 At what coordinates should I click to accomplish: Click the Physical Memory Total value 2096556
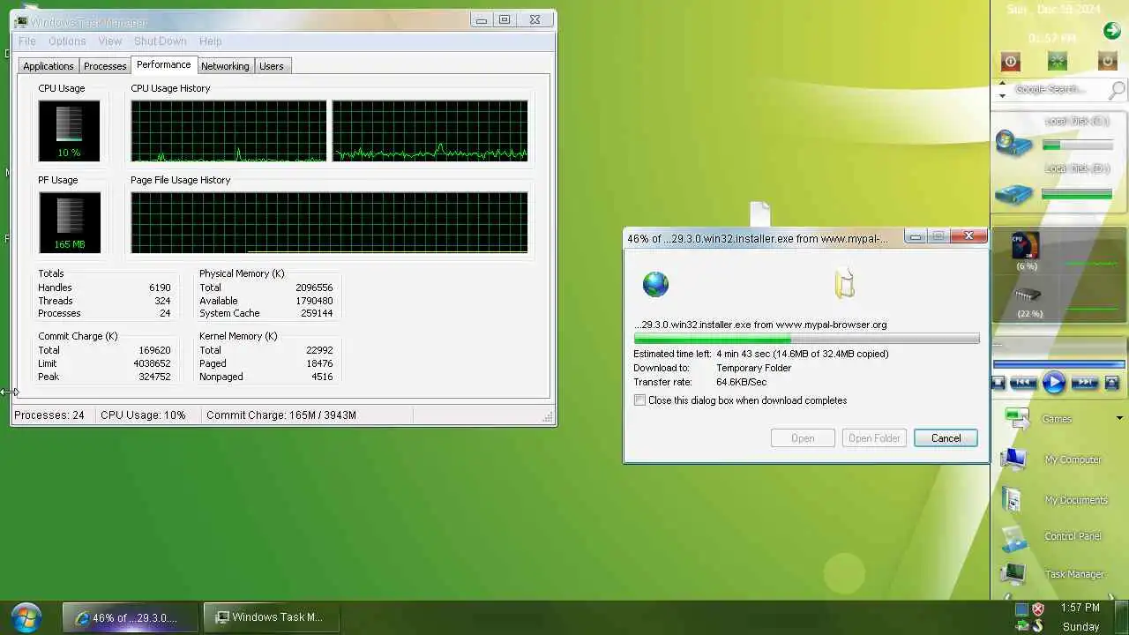314,288
